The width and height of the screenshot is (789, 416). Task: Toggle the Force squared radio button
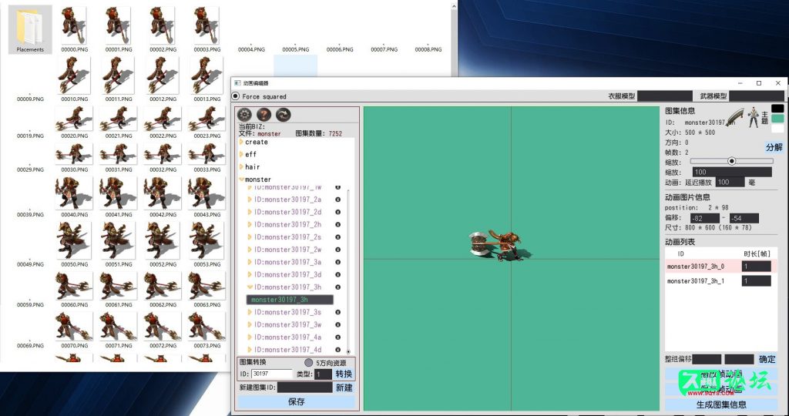pos(236,96)
